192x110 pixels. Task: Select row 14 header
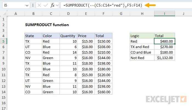tap(3, 92)
